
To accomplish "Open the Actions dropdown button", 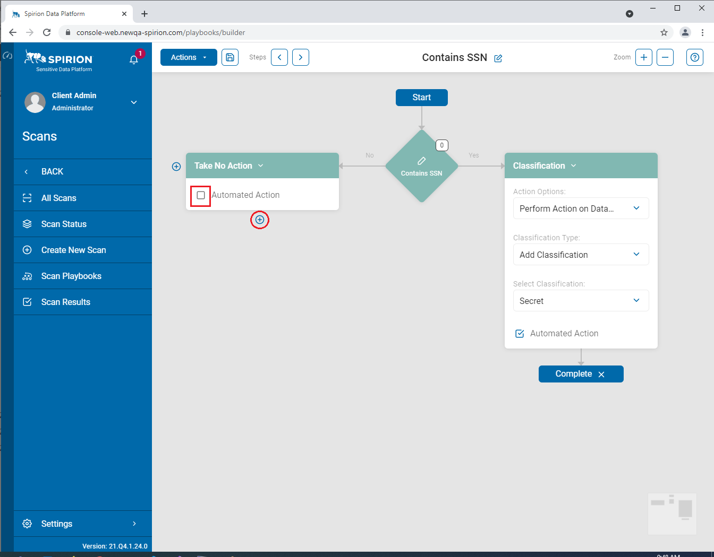I will coord(189,57).
